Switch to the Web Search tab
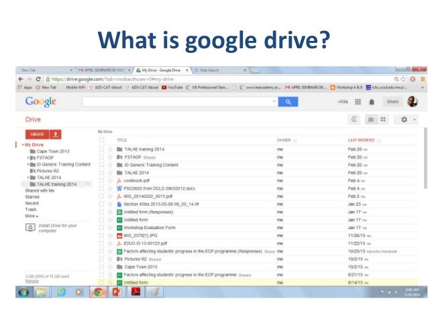 (x=220, y=70)
